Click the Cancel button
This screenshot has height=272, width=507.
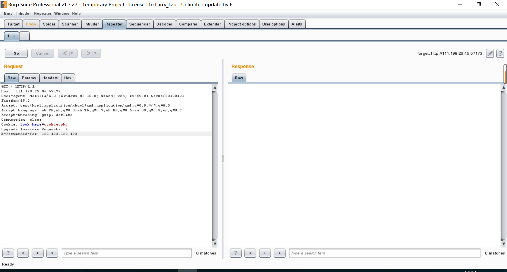43,53
